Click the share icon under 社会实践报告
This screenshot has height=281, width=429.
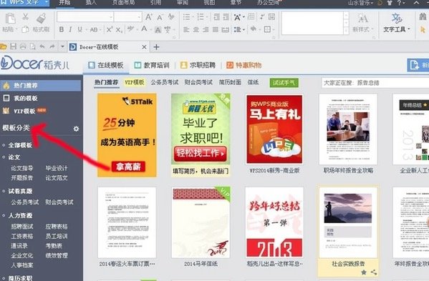click(x=374, y=272)
